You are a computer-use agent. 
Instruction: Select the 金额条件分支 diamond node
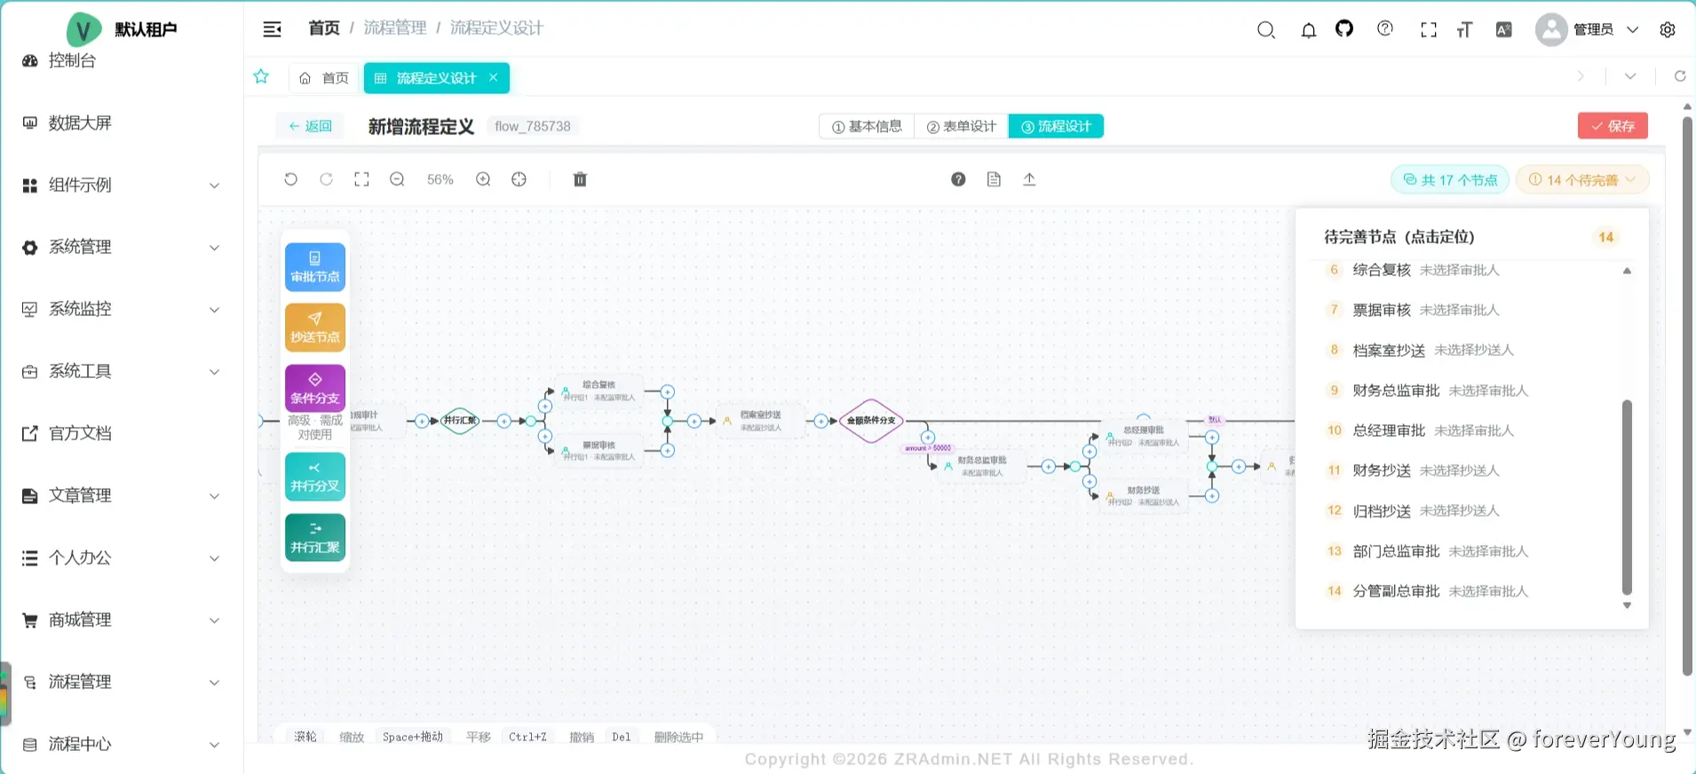[x=871, y=421]
